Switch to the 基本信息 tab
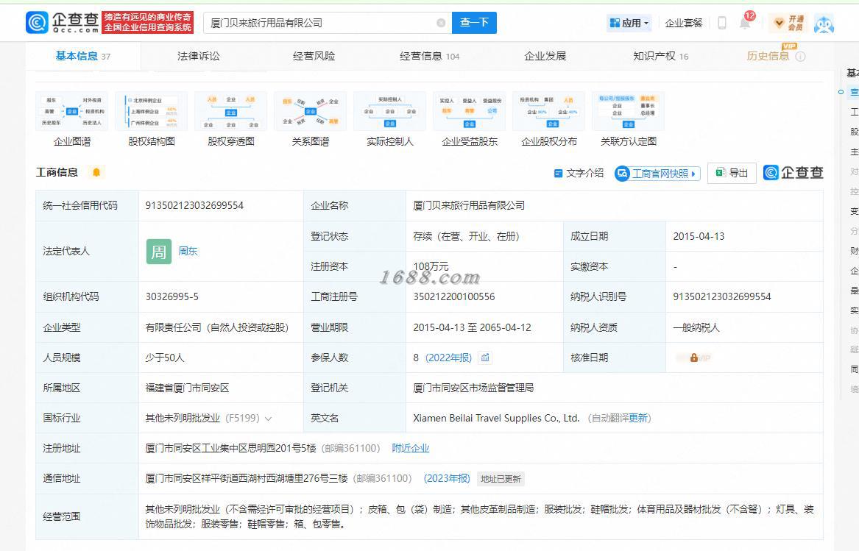Image resolution: width=859 pixels, height=551 pixels. [82, 56]
